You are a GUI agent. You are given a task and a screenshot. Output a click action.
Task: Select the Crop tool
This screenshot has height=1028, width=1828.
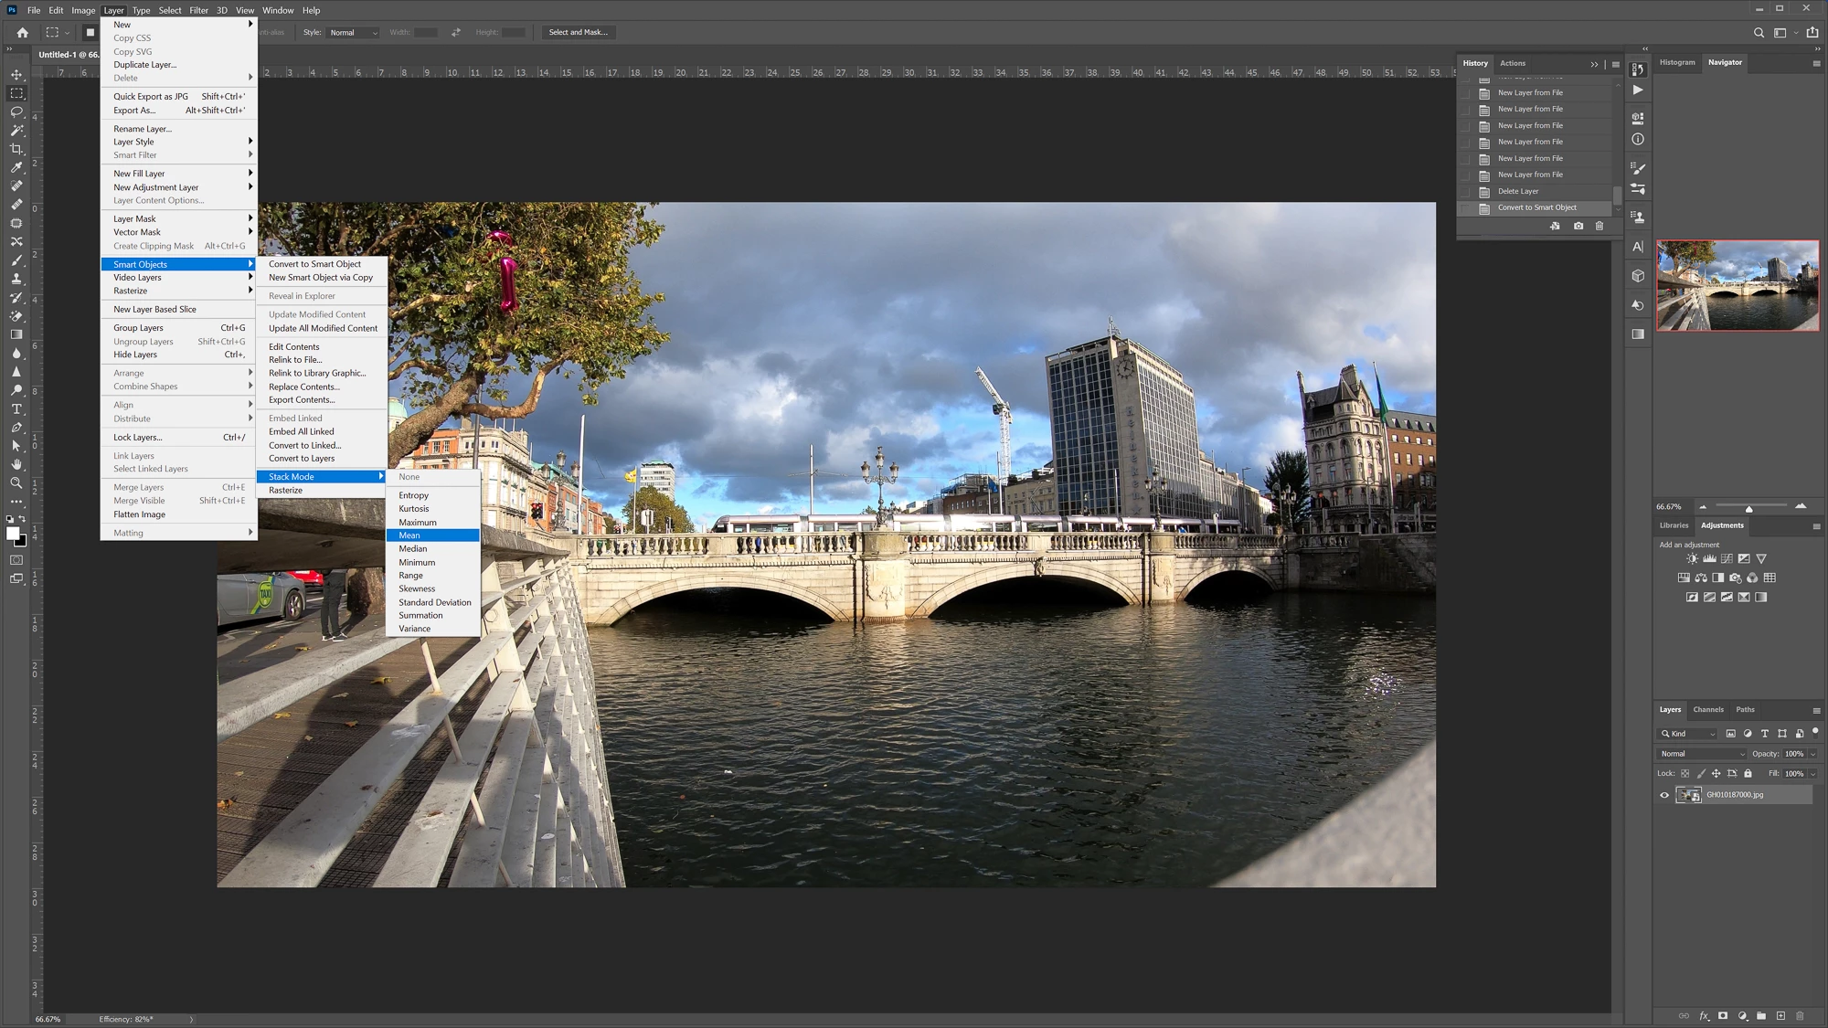pos(16,149)
